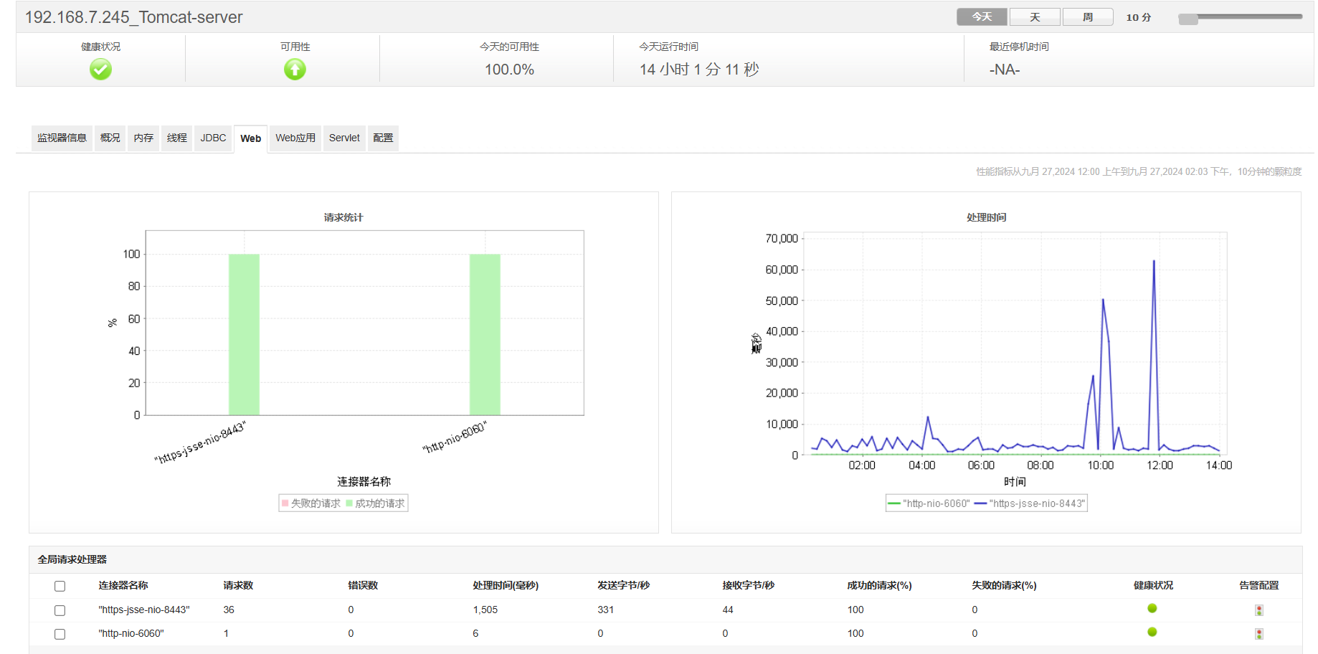Open alarm config for http-nio-6060 connector

tap(1258, 634)
